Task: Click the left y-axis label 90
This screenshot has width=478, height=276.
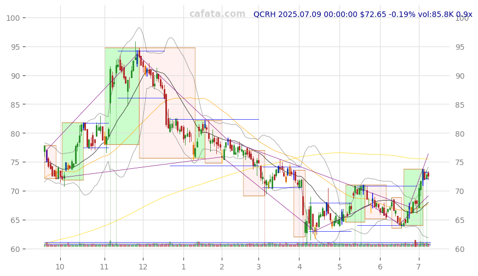Action: pos(15,76)
